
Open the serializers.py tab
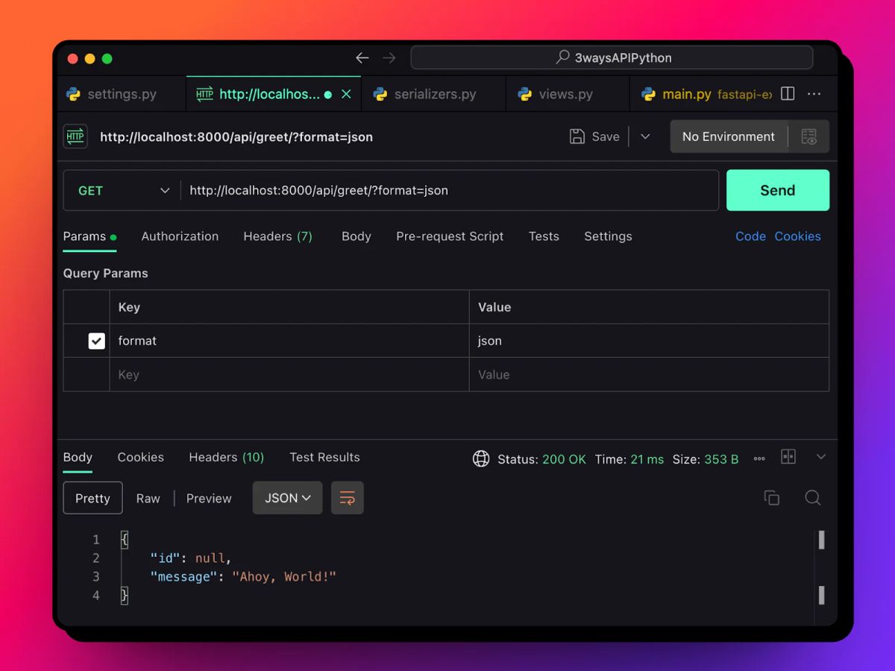pos(433,93)
